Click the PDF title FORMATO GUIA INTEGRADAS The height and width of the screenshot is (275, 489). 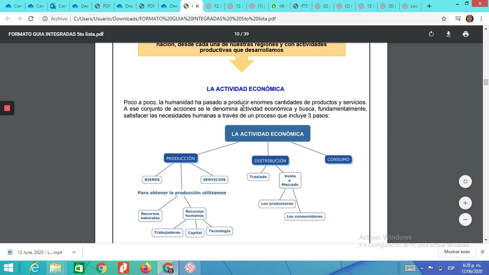point(56,34)
